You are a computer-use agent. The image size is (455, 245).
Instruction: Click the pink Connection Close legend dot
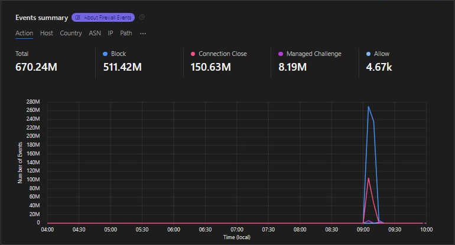point(193,54)
